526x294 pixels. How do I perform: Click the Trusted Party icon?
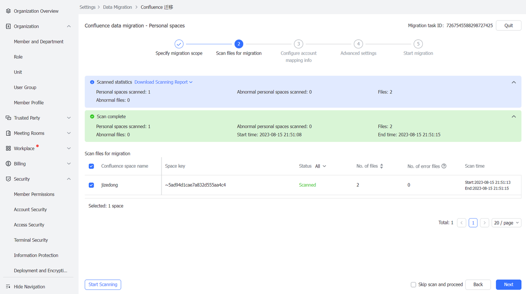(8, 118)
